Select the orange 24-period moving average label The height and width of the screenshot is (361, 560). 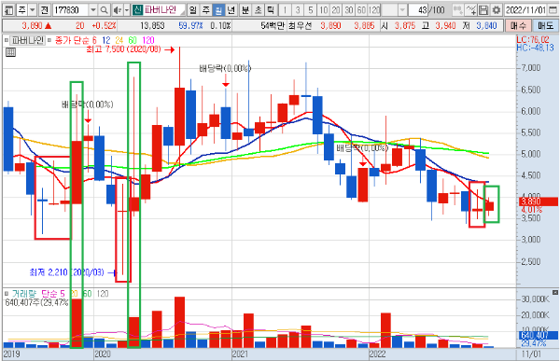(119, 40)
